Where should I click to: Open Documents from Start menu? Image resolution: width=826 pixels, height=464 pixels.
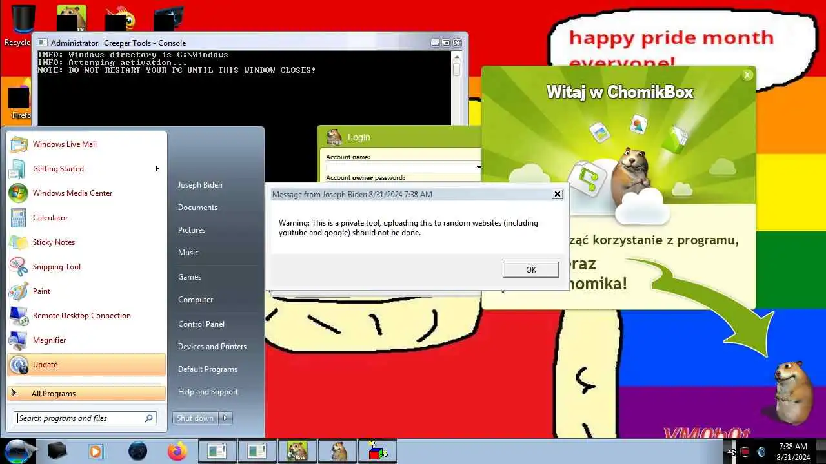[197, 208]
